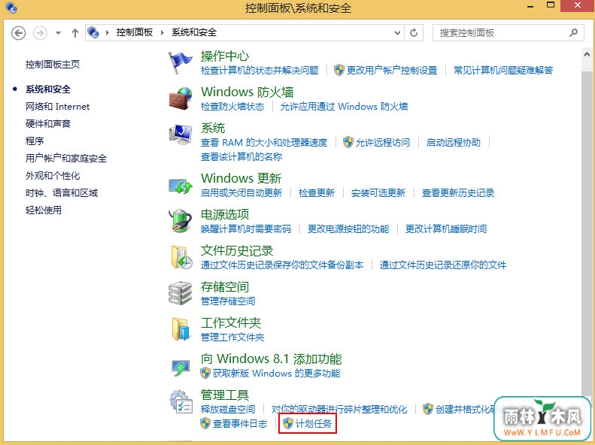The height and width of the screenshot is (445, 595).
Task: Click the Work Folders folder icon
Action: click(x=181, y=329)
